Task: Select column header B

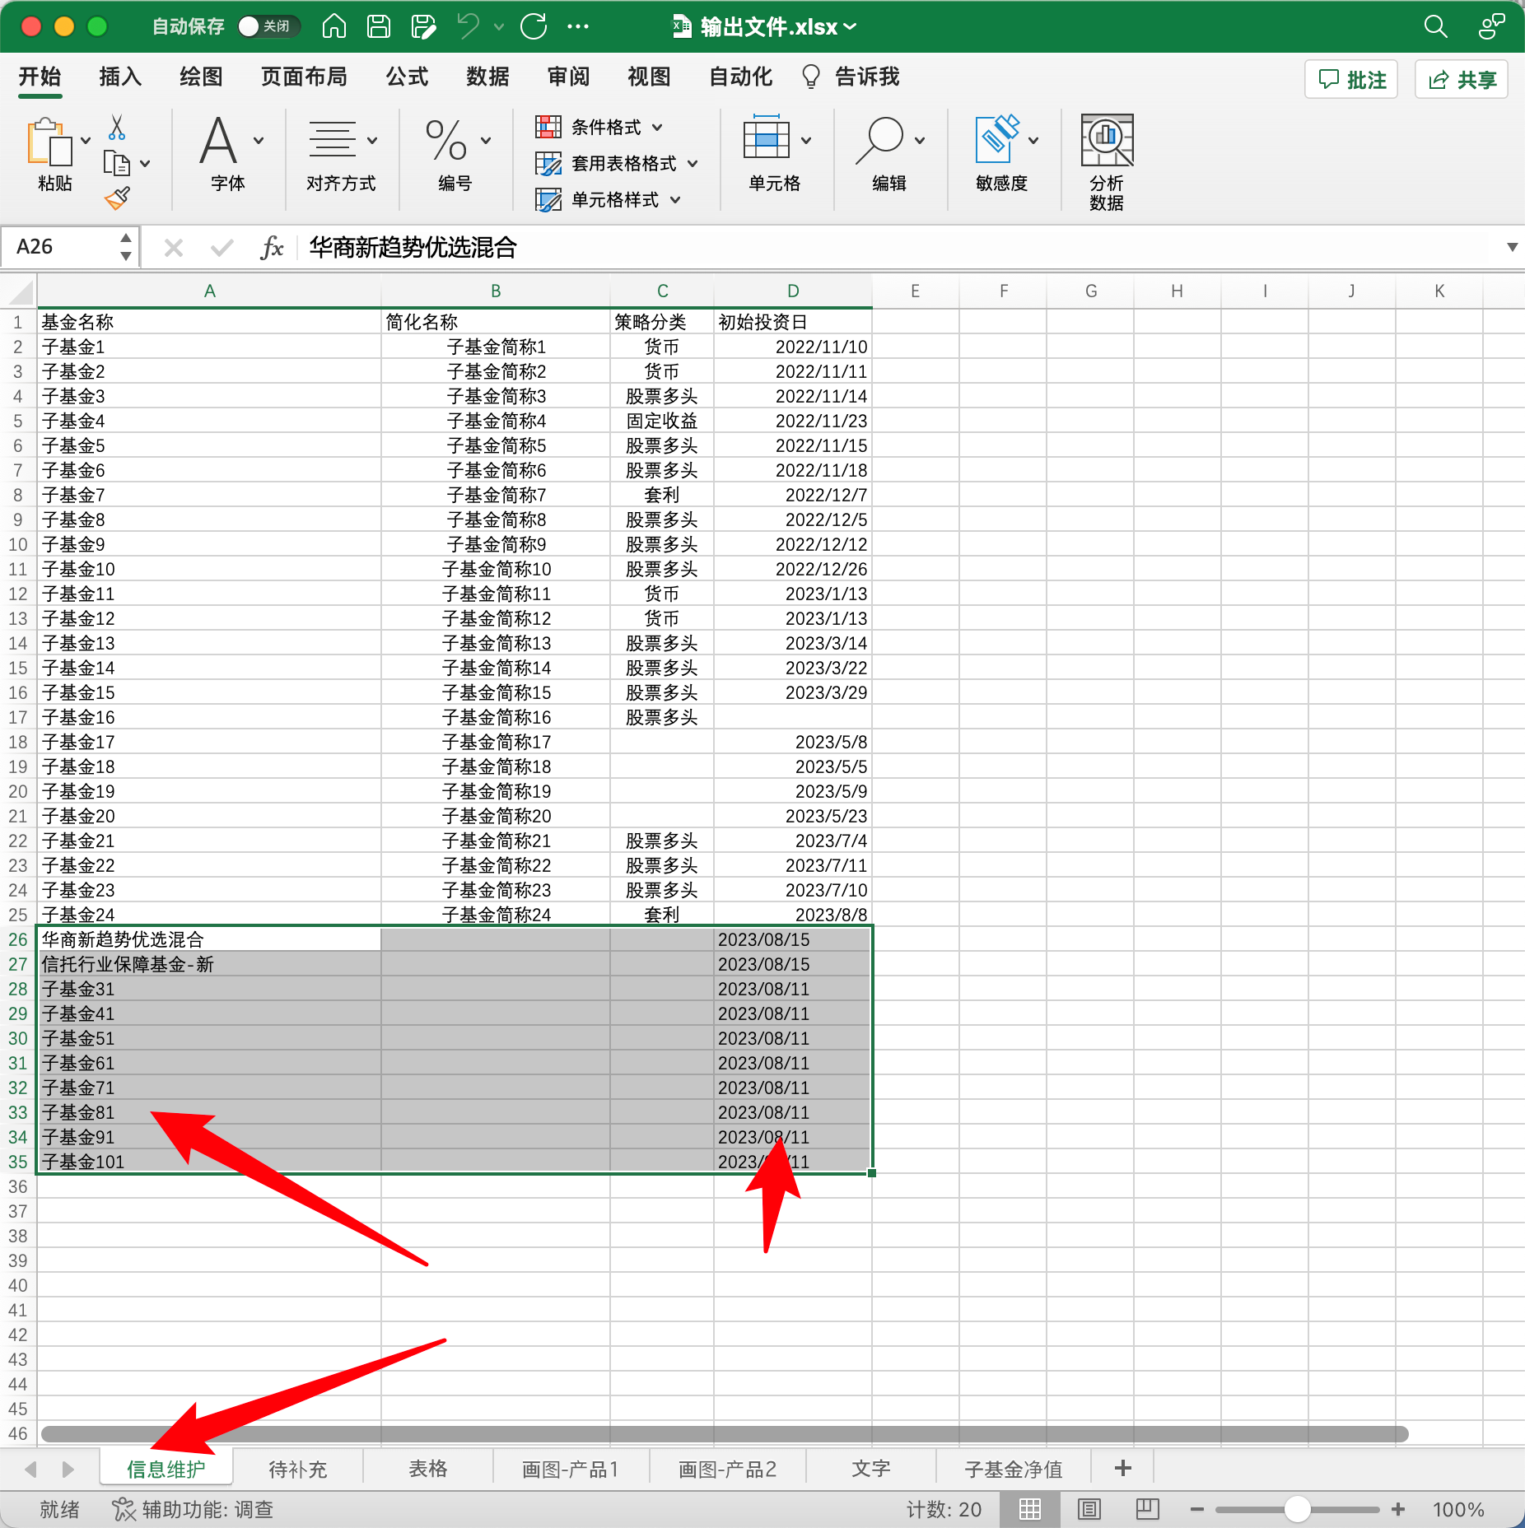Action: coord(496,291)
